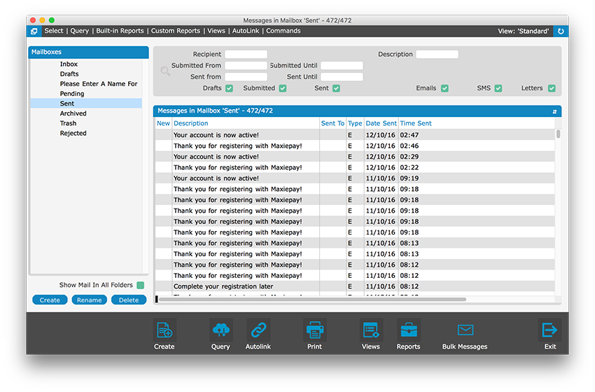This screenshot has height=392, width=595.
Task: Open the Built-in Reports menu
Action: [x=120, y=31]
